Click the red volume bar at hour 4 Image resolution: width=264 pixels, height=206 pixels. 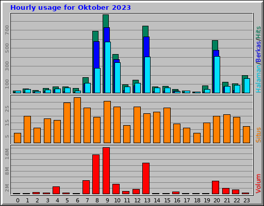[56, 190]
